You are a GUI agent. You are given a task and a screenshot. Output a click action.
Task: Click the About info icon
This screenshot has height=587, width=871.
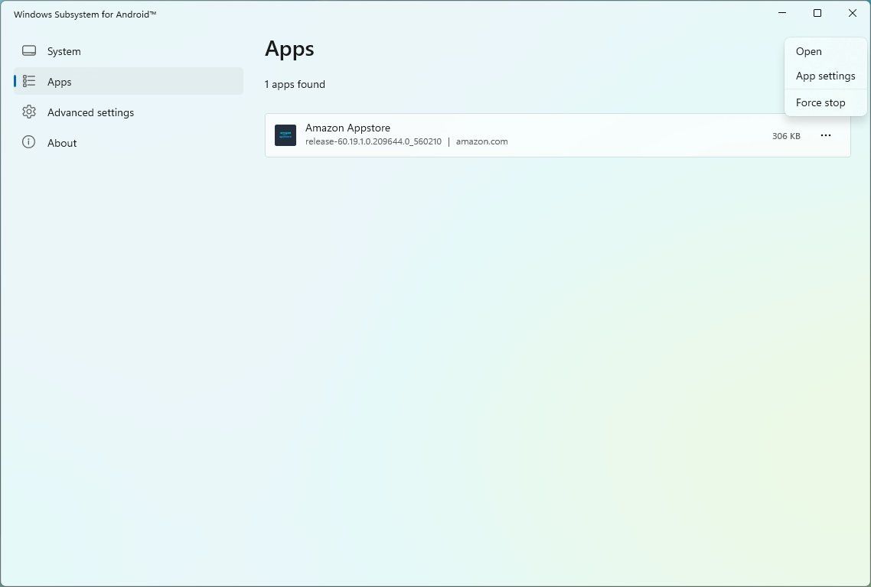pos(28,142)
